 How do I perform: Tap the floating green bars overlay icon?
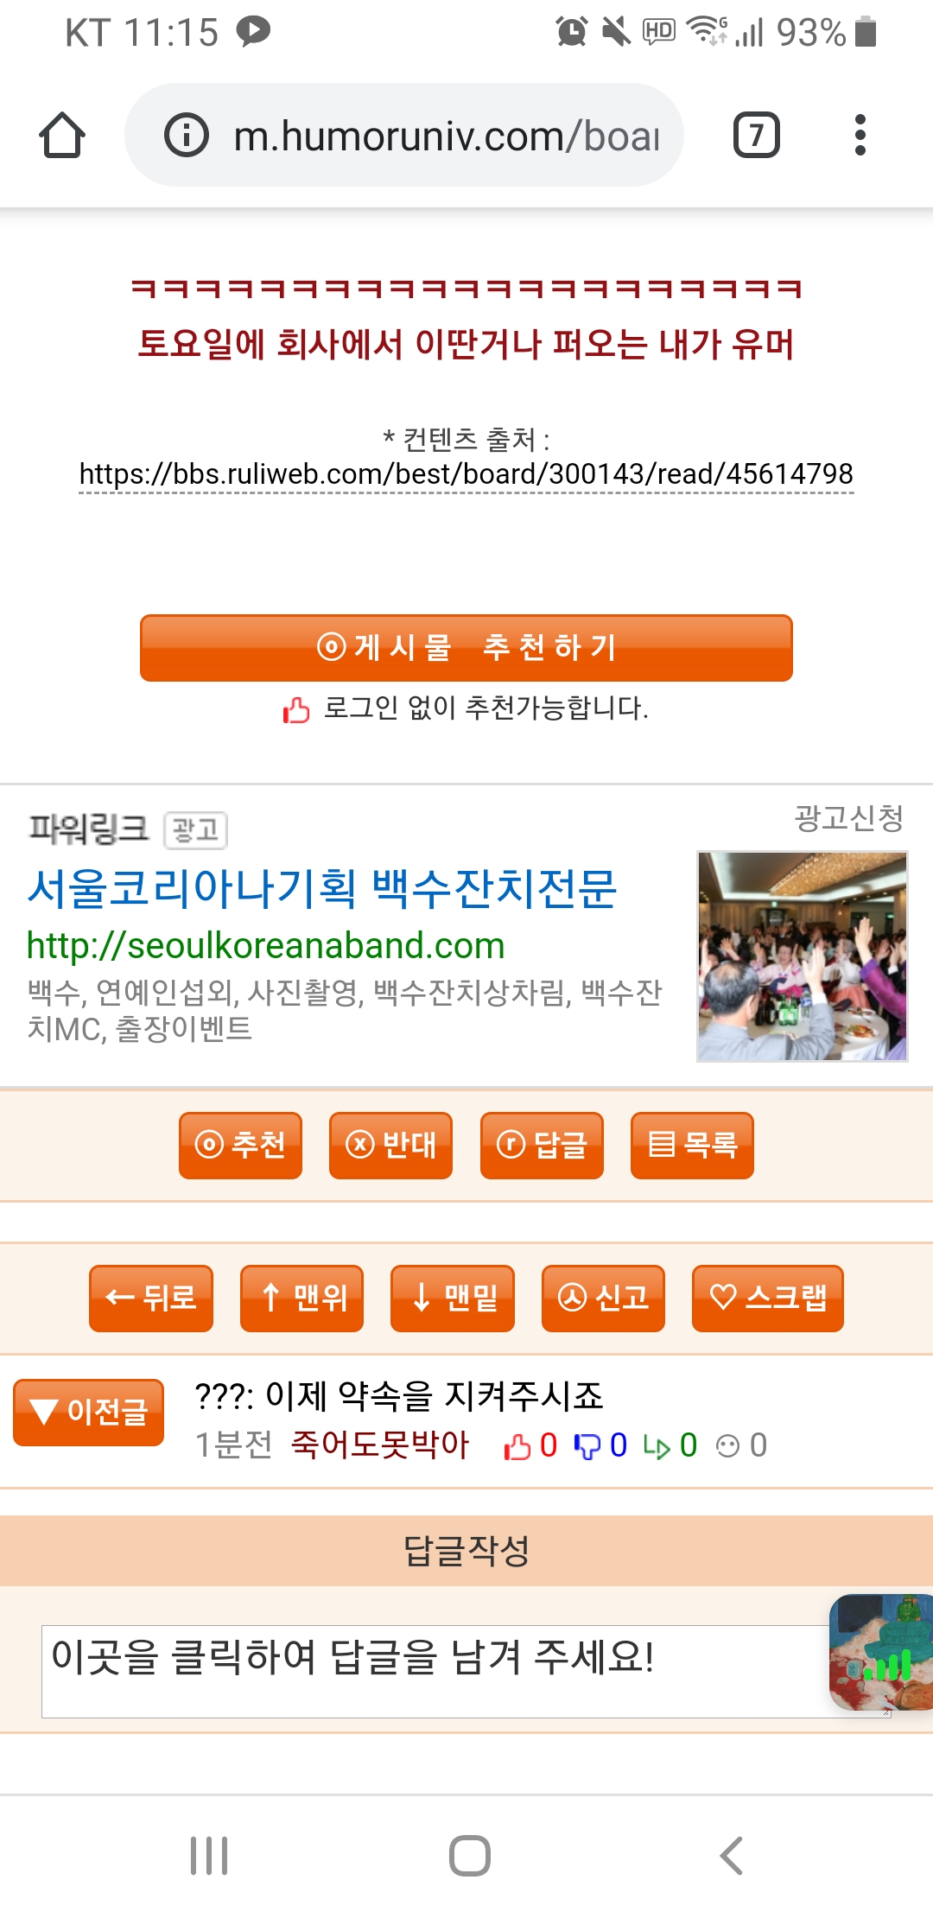881,1652
